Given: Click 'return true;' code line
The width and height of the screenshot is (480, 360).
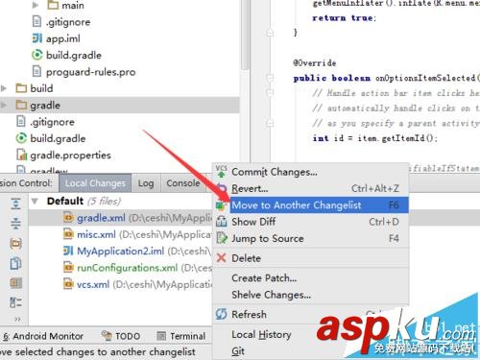Looking at the screenshot, I should click(344, 18).
